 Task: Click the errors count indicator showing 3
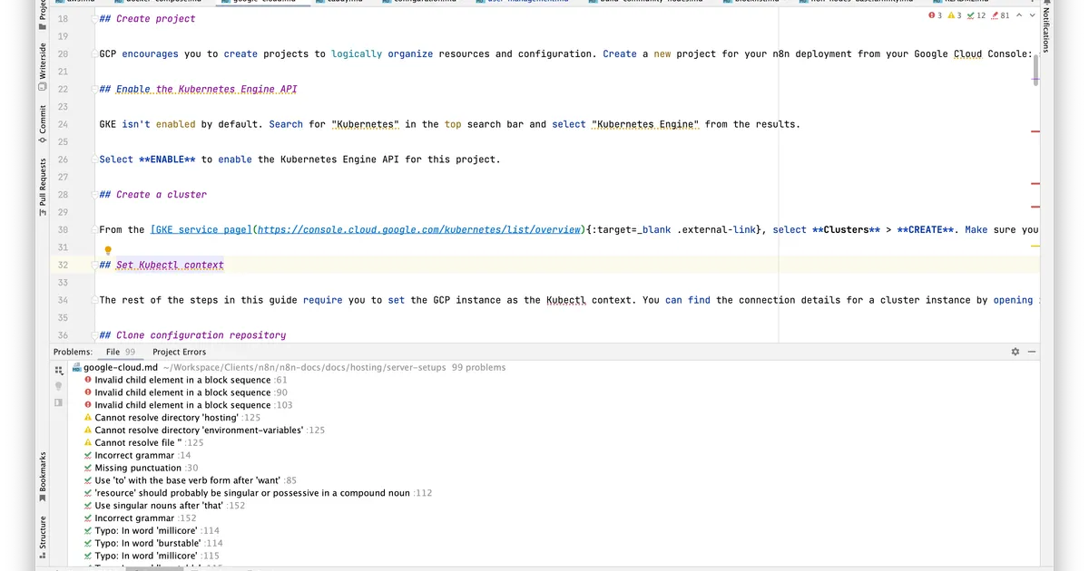pos(936,16)
